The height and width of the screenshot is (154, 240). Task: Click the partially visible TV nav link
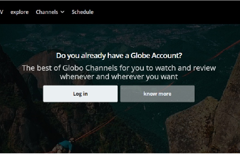coord(1,12)
